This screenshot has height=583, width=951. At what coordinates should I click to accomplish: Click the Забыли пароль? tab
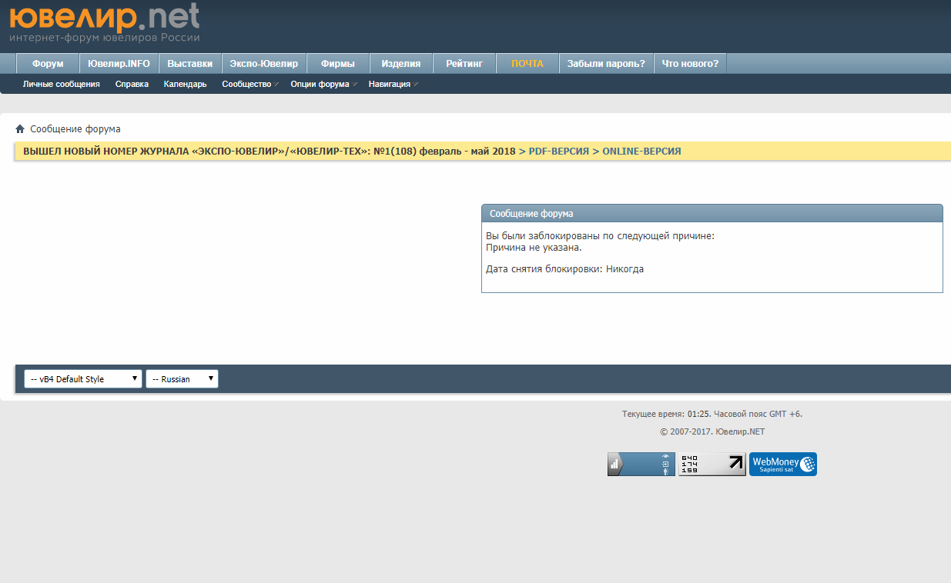click(606, 64)
